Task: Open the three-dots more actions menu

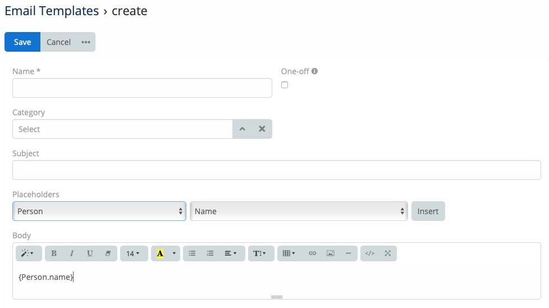Action: click(86, 42)
